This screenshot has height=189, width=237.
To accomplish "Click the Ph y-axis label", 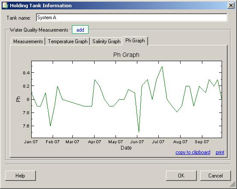I will 18,99.
